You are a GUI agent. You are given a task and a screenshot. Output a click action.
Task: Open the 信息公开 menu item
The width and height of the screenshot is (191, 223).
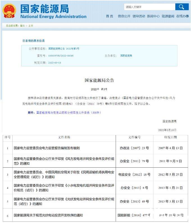click(x=124, y=16)
